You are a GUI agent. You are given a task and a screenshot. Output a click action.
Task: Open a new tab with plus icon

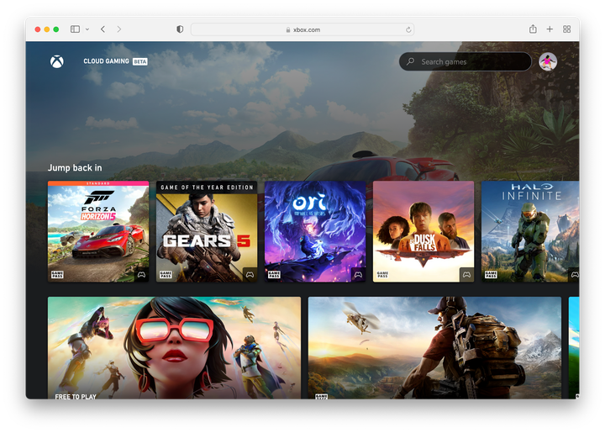click(550, 29)
